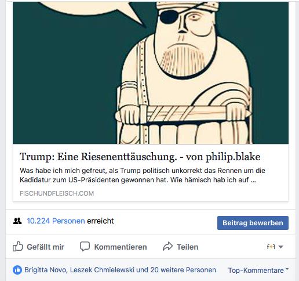Screen dimensions: 299x281
Task: Click the pirate illustration preview image
Action: (151, 73)
